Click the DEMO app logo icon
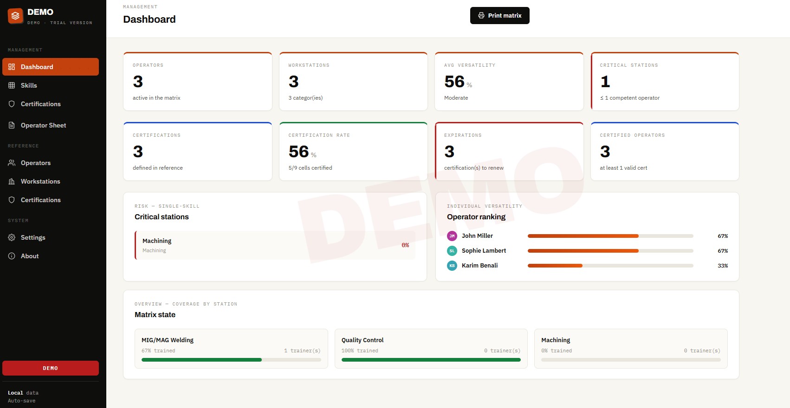Image resolution: width=790 pixels, height=408 pixels. [x=15, y=16]
